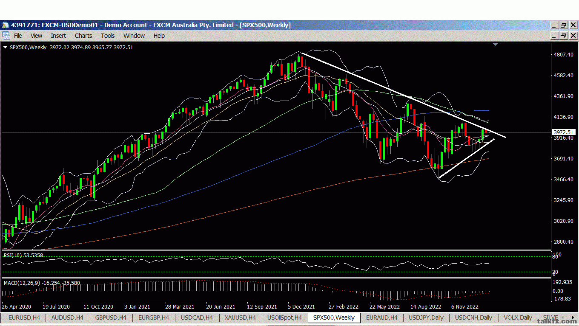Click the MetaTrader app icon in title bar
Image resolution: width=579 pixels, height=326 pixels.
(x=6, y=25)
